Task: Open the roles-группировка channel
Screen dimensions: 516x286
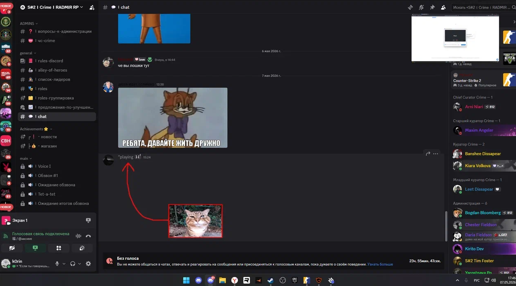Action: [x=57, y=98]
